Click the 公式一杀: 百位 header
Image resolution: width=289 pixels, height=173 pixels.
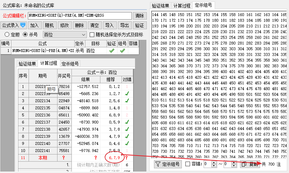click(x=102, y=73)
